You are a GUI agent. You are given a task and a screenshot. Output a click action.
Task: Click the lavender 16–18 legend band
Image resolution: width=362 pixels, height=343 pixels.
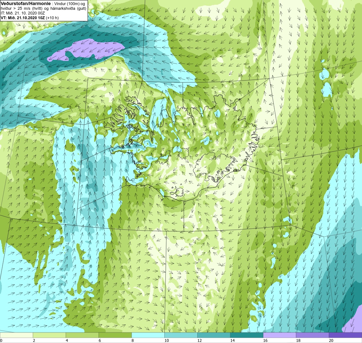[x=279, y=335]
